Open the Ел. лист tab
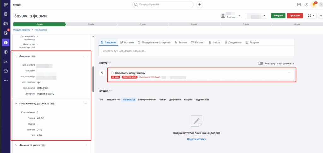The width and height of the screenshot is (323, 153). pyautogui.click(x=198, y=42)
